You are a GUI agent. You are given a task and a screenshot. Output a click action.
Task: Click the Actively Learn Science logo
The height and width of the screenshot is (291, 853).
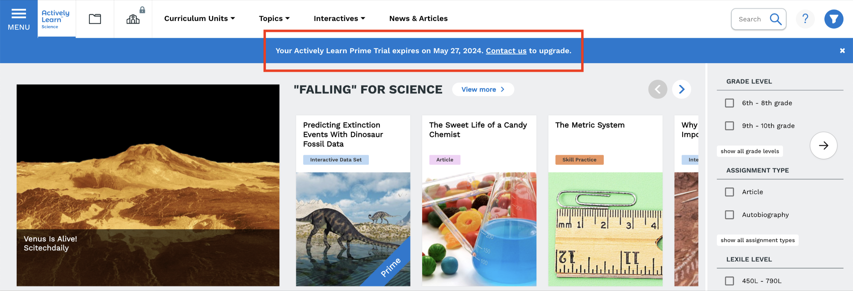[56, 19]
